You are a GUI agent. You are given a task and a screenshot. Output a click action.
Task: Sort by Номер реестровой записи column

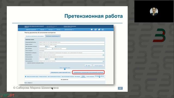tap(33, 76)
